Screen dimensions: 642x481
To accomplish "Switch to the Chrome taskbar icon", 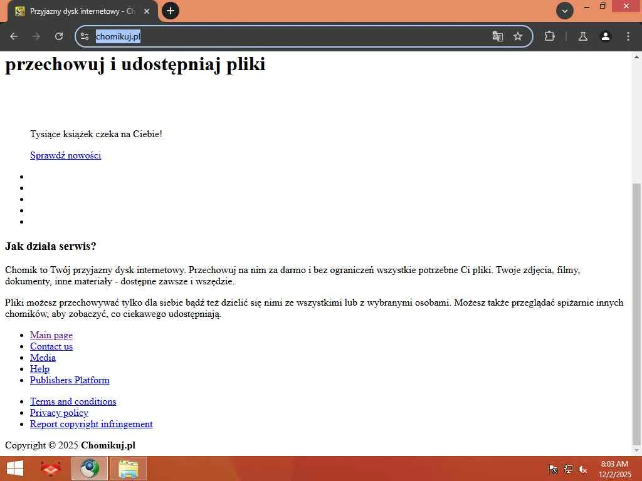I will tap(90, 468).
